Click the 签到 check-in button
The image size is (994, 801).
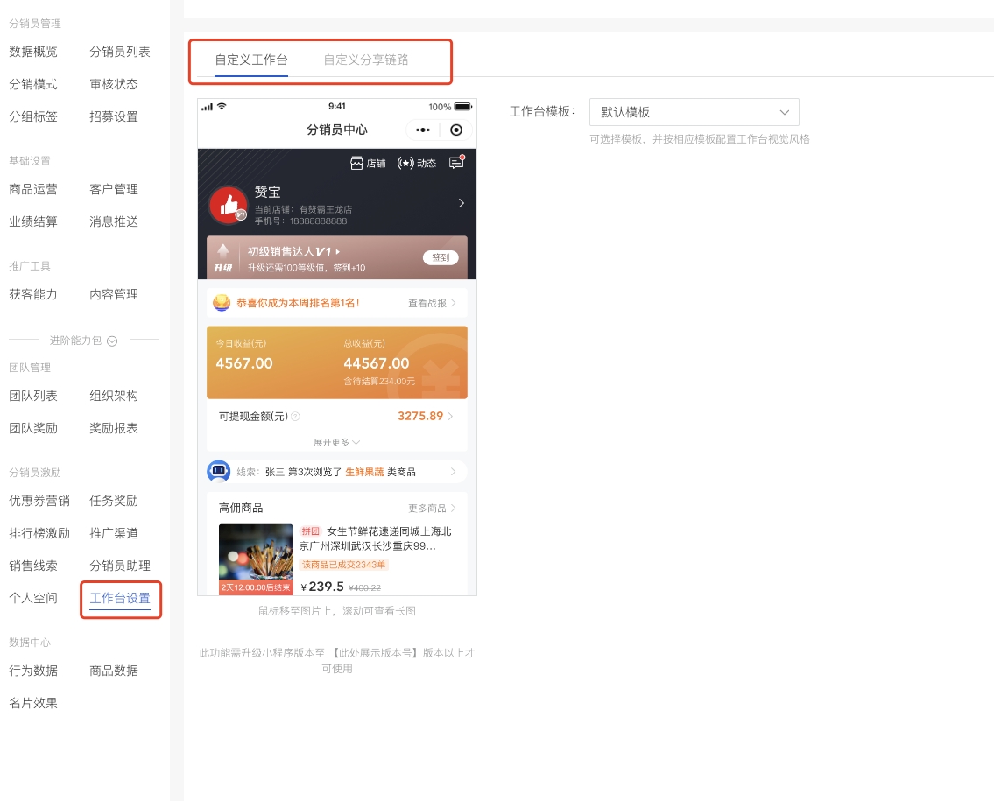(441, 257)
